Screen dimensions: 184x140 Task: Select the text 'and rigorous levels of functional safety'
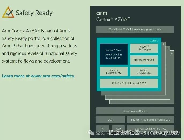[39, 53]
